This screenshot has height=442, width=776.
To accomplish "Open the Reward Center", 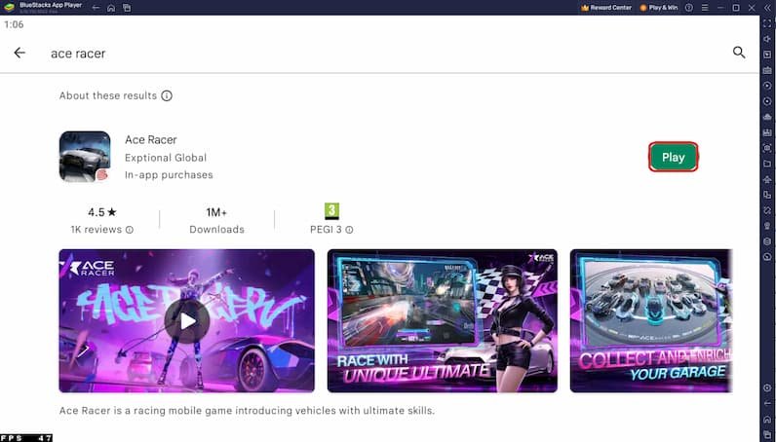I will [x=605, y=8].
